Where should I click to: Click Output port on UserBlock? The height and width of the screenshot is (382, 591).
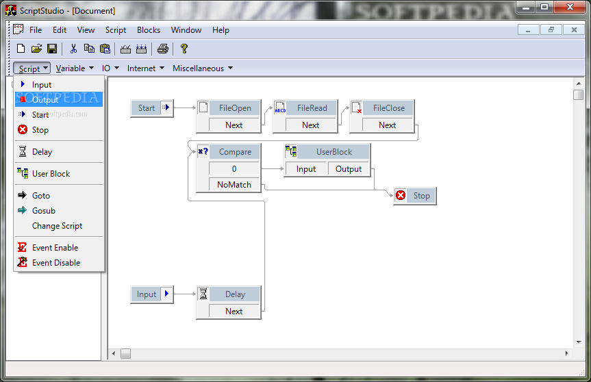(349, 169)
